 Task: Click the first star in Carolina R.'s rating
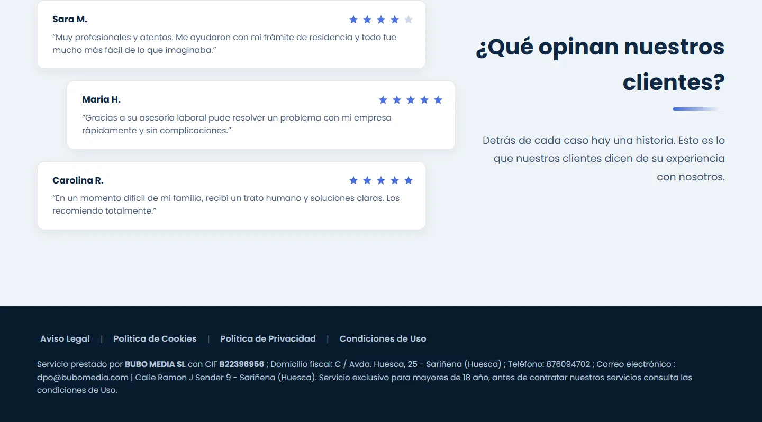point(353,180)
